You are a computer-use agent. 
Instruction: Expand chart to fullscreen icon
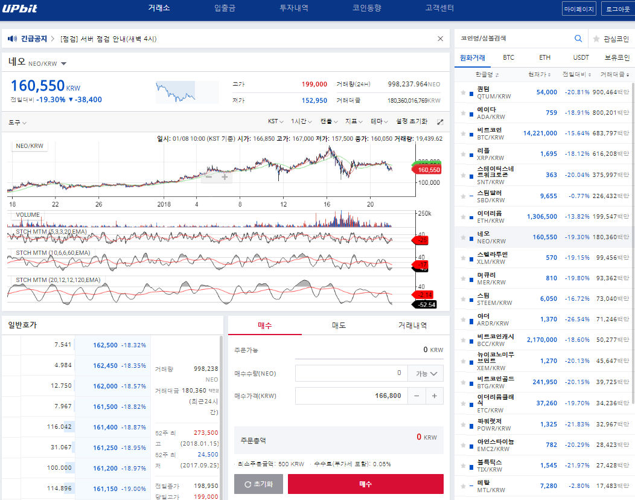[x=440, y=121]
